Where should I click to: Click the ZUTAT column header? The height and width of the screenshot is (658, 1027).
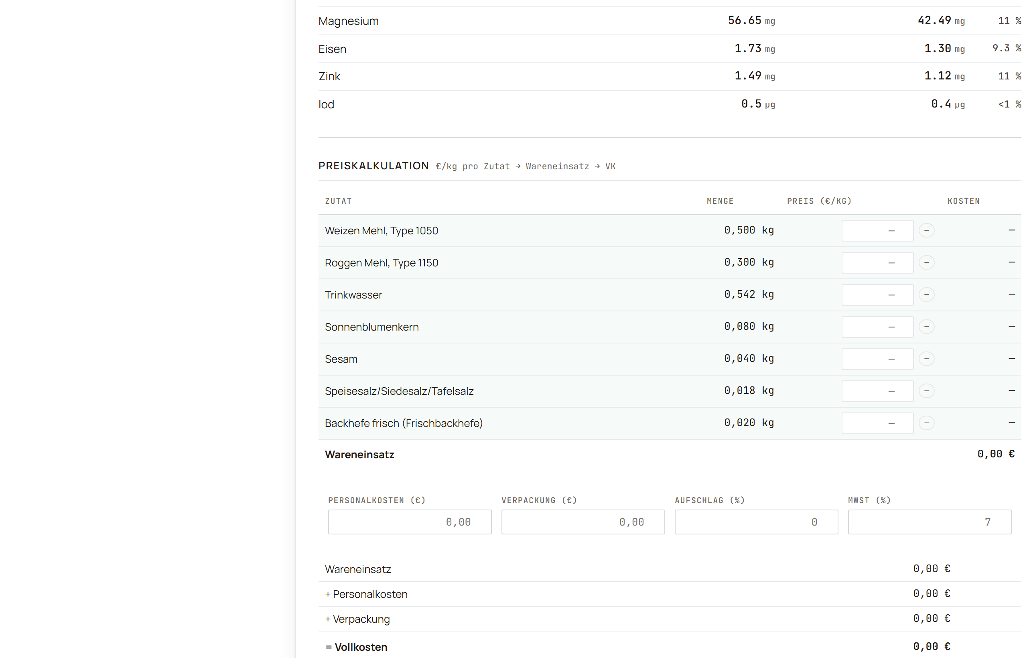tap(338, 201)
